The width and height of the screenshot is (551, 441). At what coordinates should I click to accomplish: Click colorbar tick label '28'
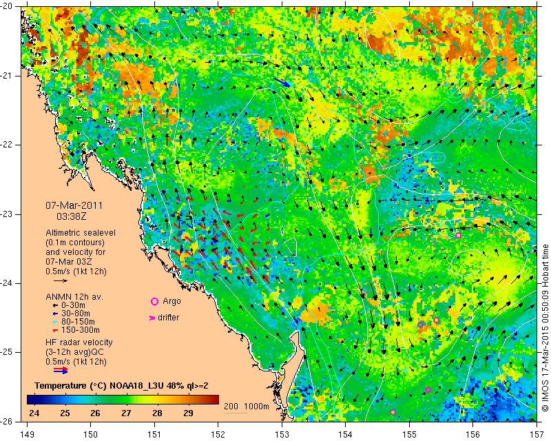[x=157, y=413]
